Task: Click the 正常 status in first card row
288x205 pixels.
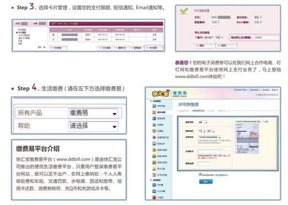Action: 154,35
